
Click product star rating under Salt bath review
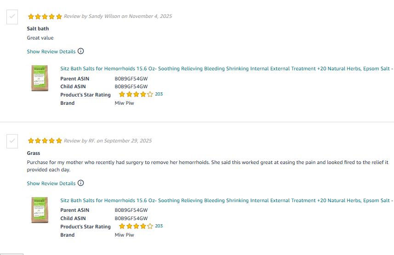[x=136, y=95]
